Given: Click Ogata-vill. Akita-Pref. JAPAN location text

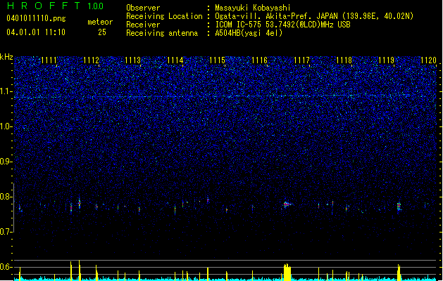Looking at the screenshot, I should (314, 16).
